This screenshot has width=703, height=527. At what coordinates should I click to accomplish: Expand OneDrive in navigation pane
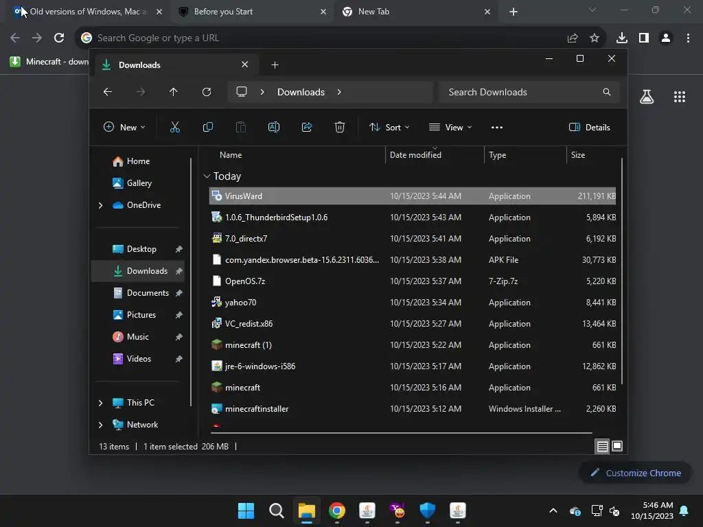[x=100, y=205]
